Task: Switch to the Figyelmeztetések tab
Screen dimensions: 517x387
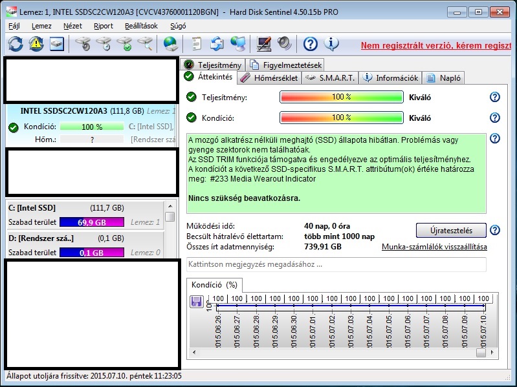Action: pos(285,65)
